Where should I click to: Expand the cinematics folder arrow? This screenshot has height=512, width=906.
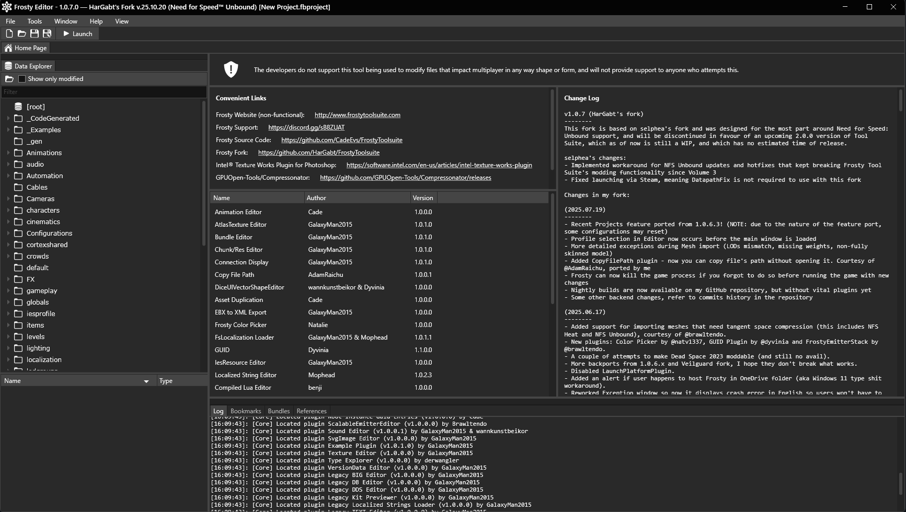click(8, 222)
